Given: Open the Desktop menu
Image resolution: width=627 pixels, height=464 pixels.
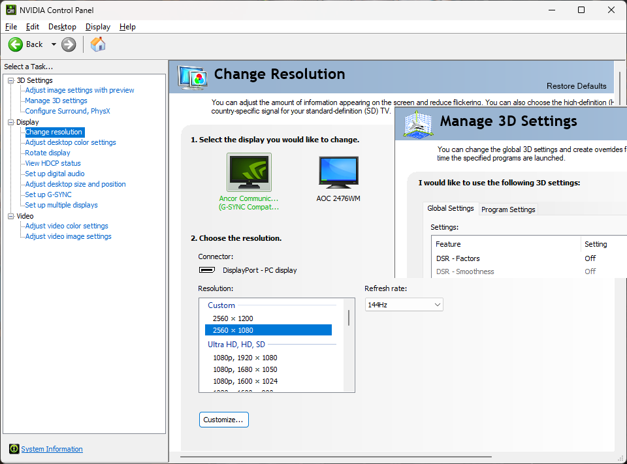Looking at the screenshot, I should coord(62,27).
